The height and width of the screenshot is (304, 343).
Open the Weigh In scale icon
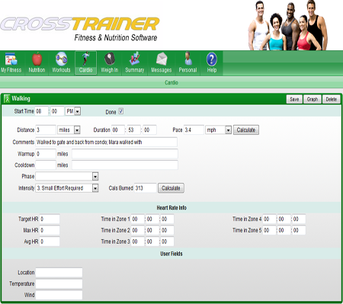(110, 59)
